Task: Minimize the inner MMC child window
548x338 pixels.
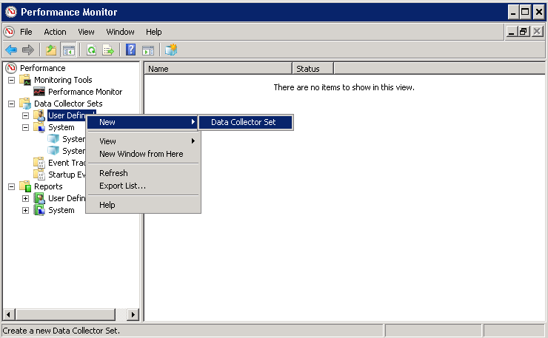Action: click(x=512, y=32)
